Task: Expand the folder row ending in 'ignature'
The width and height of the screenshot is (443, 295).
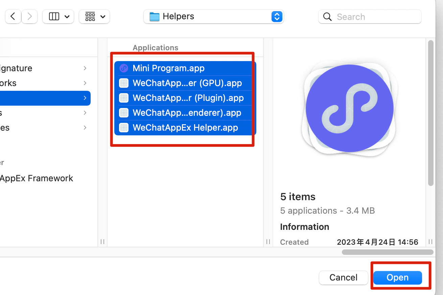Action: (x=85, y=68)
